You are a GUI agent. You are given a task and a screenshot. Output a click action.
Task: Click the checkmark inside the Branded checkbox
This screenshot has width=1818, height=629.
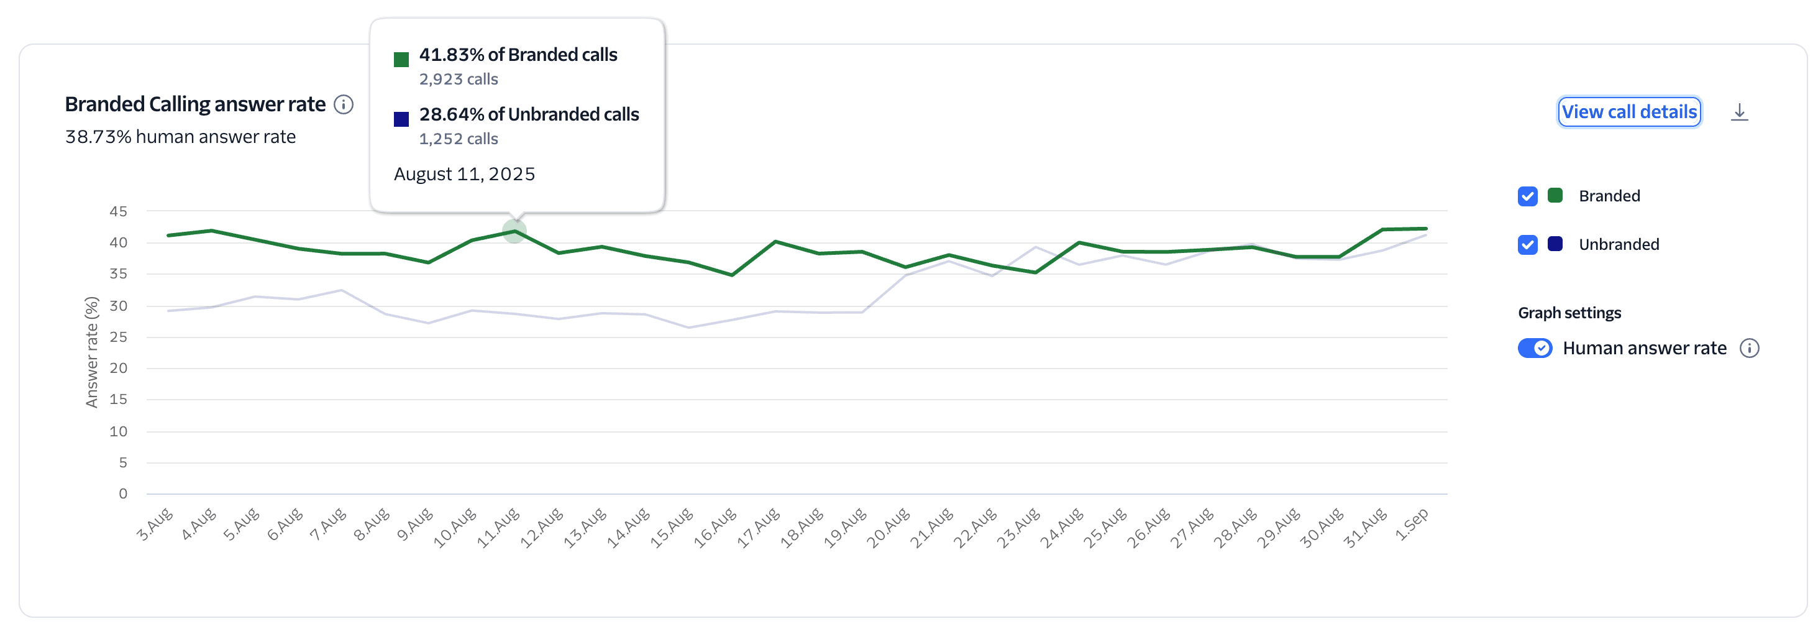(1527, 196)
